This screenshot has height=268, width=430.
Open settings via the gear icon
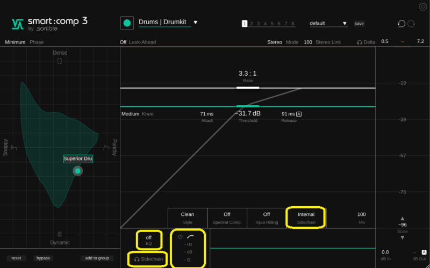[x=422, y=6]
